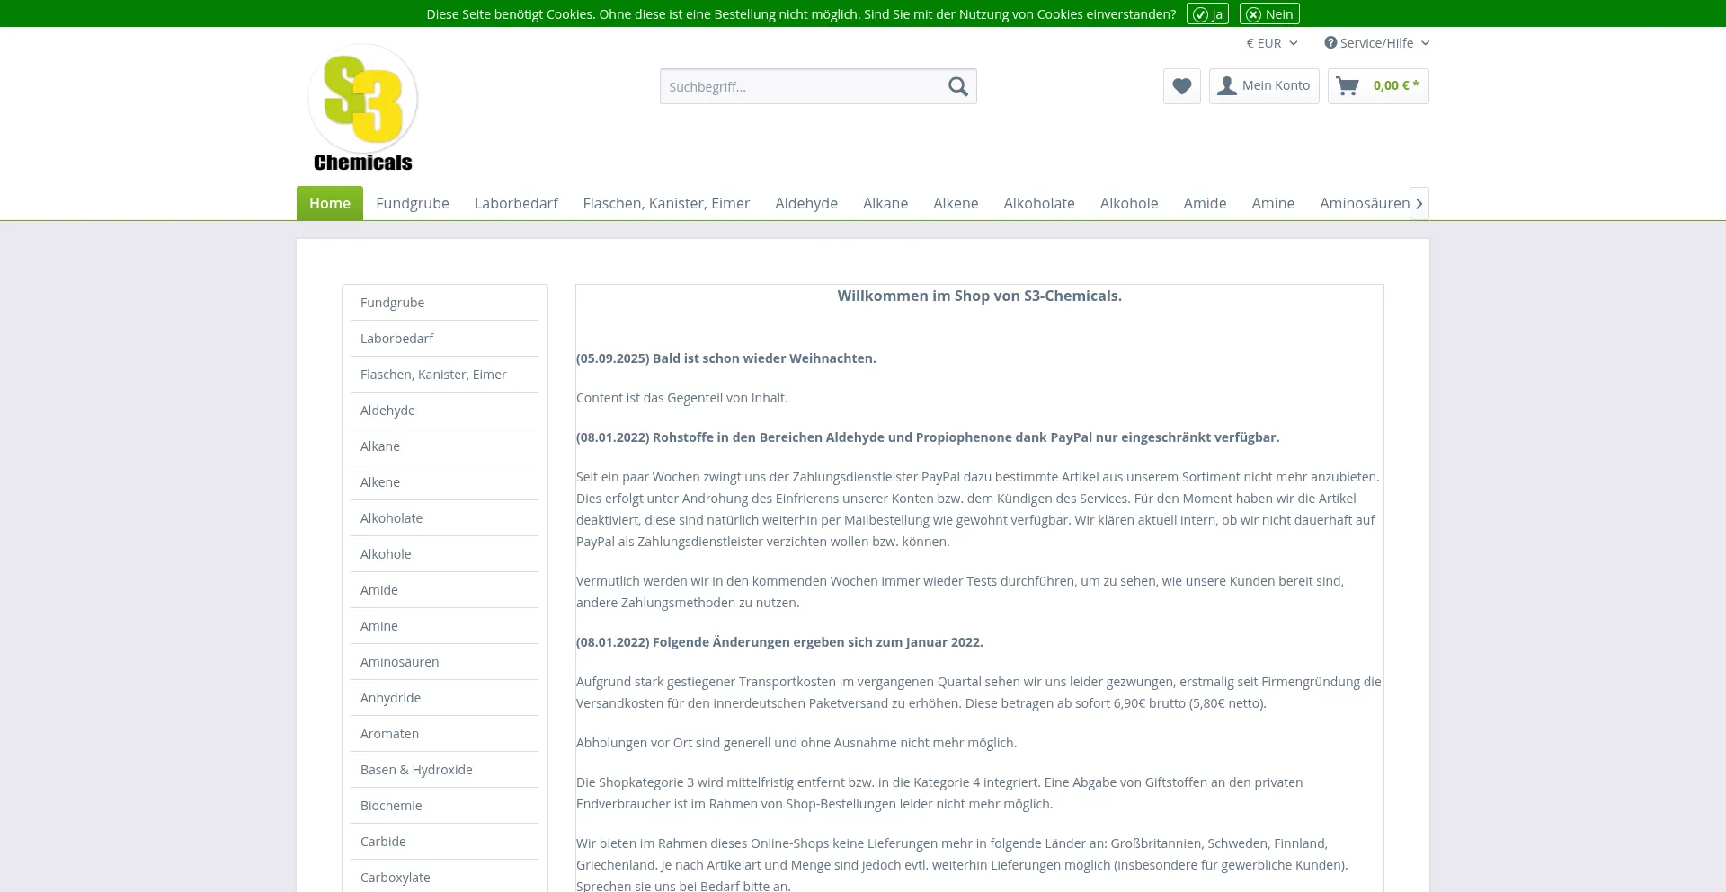Decline cookies with the Nein button
The width and height of the screenshot is (1726, 892).
click(1269, 14)
